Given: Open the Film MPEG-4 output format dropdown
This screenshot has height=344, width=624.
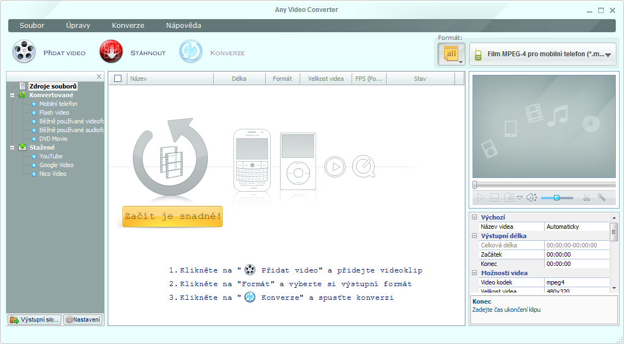Looking at the screenshot, I should (x=543, y=54).
